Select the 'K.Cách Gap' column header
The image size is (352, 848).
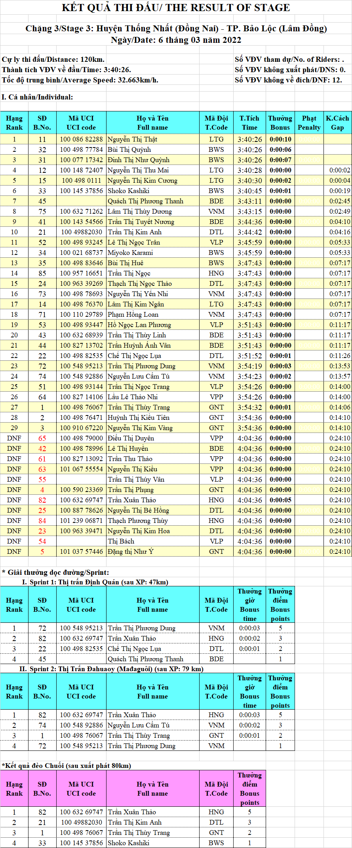[x=337, y=123]
